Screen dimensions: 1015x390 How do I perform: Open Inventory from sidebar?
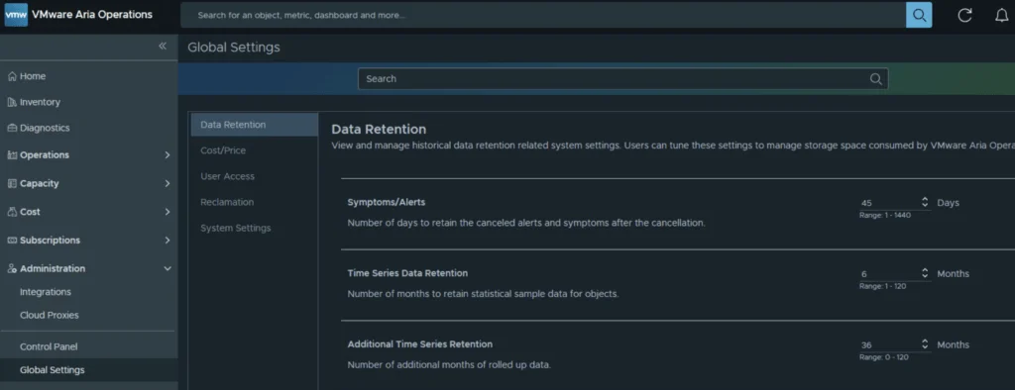coord(40,102)
